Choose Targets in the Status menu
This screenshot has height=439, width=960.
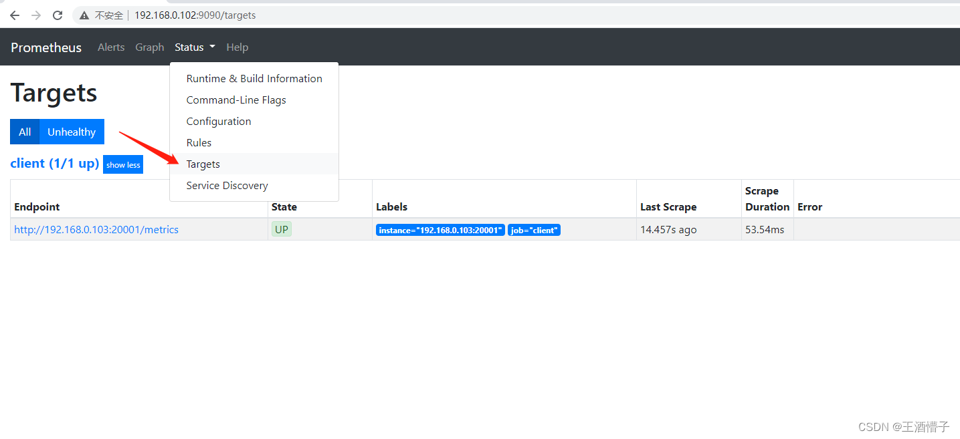pyautogui.click(x=254, y=164)
